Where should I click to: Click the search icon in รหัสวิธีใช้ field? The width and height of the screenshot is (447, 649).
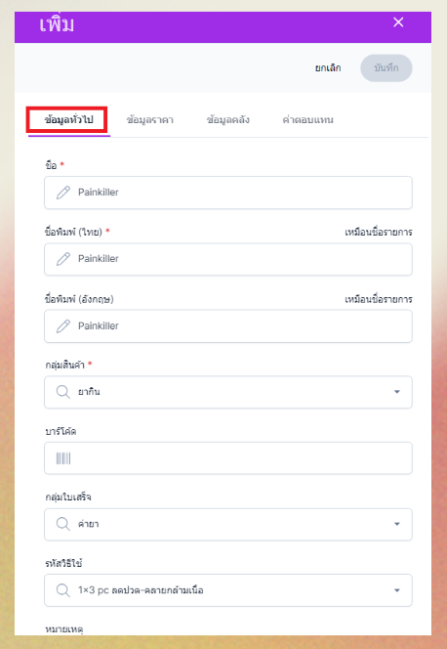click(x=63, y=590)
